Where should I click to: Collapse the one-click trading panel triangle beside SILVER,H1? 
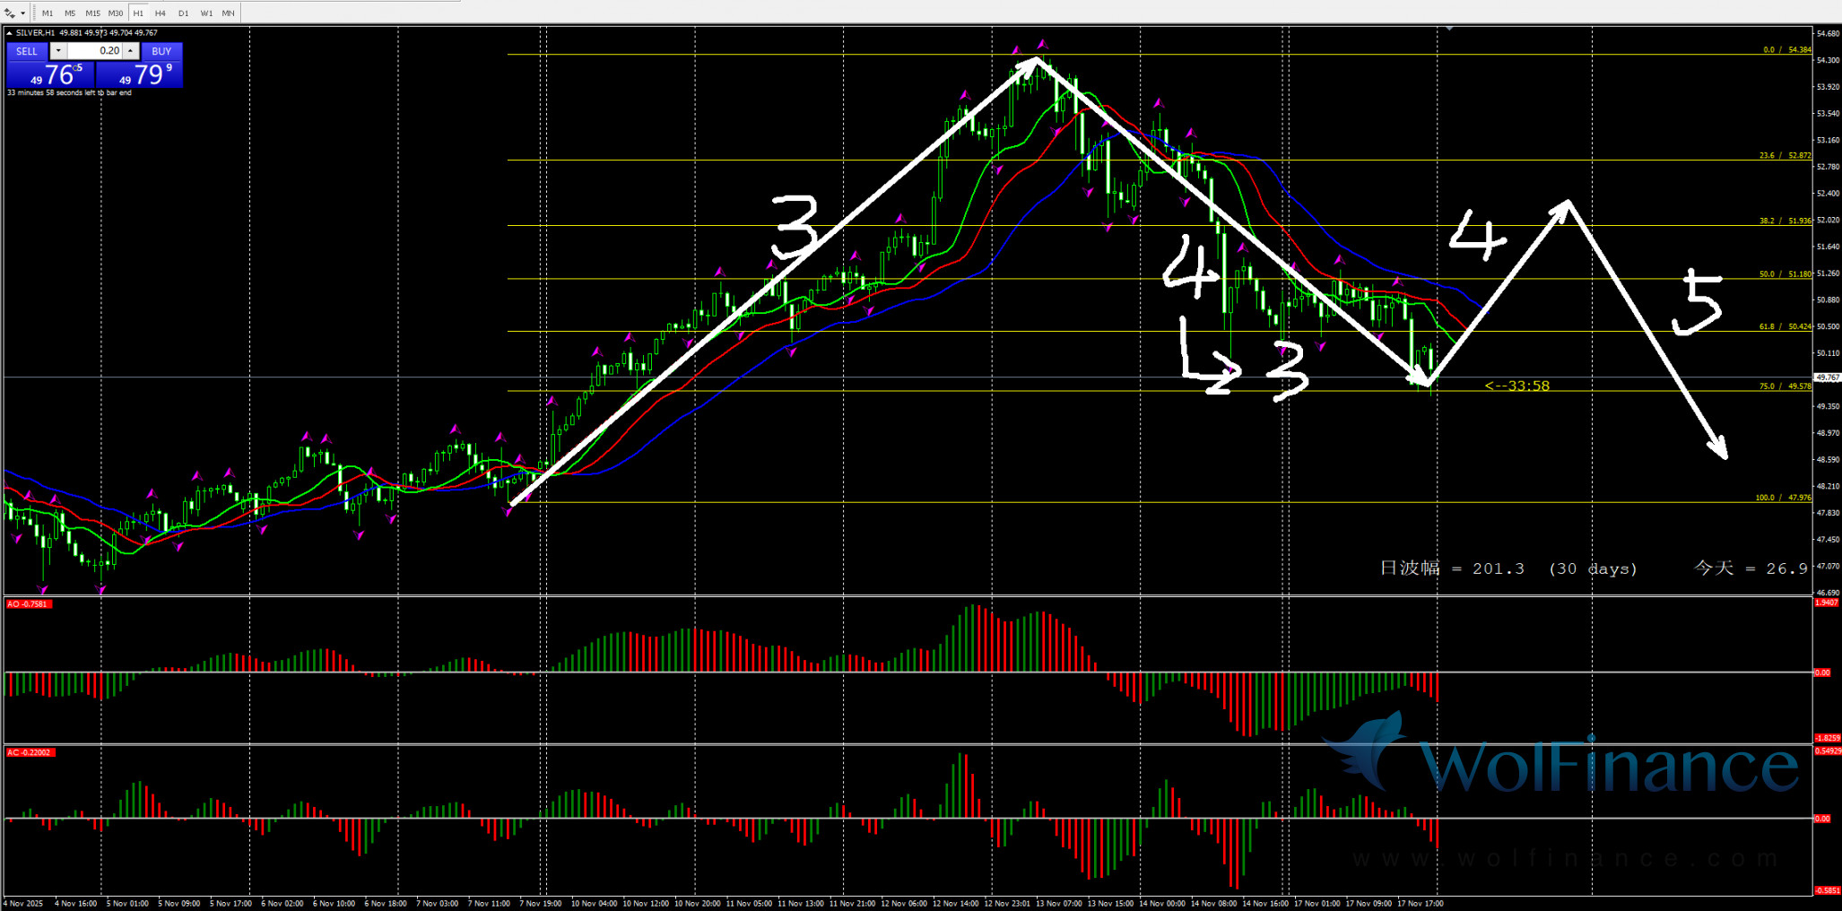pos(9,33)
